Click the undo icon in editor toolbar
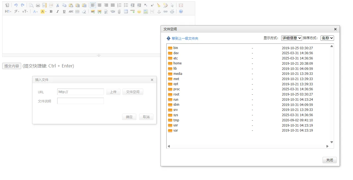The width and height of the screenshot is (353, 180). 16,5
